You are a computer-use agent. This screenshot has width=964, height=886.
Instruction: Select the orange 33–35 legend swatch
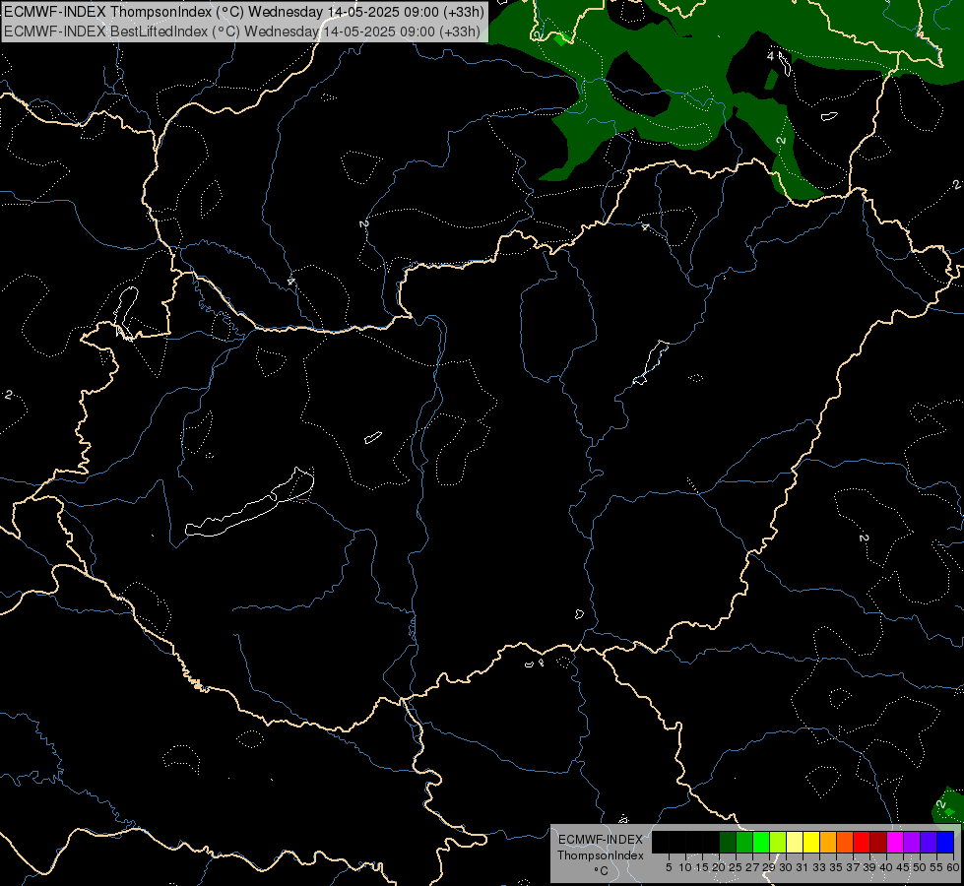point(828,842)
